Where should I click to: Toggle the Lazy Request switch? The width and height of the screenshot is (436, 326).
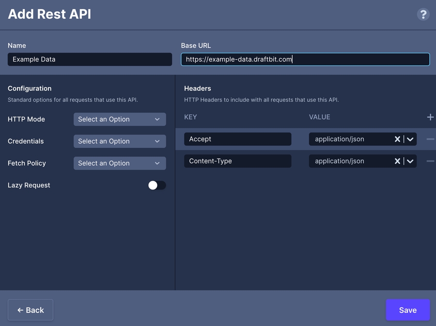157,185
